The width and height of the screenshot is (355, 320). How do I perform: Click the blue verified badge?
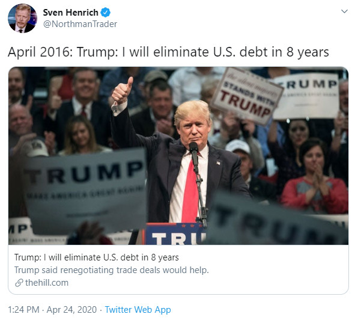(x=106, y=13)
